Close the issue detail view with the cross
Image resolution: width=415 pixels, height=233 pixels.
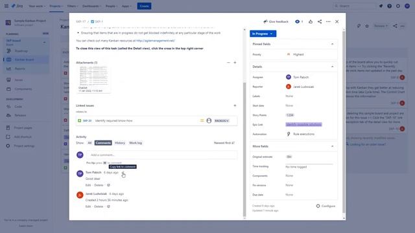tap(337, 21)
